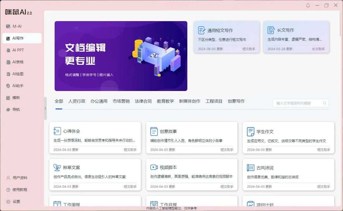Switch to the 创意写作 tab
This screenshot has width=343, height=211.
[x=236, y=101]
